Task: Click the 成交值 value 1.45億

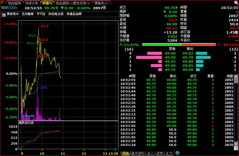Action: 232,32
